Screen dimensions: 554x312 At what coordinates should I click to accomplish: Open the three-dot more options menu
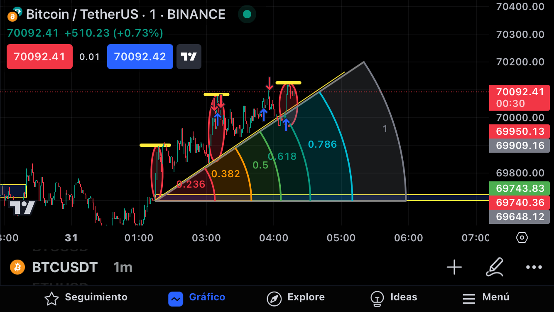pyautogui.click(x=534, y=267)
